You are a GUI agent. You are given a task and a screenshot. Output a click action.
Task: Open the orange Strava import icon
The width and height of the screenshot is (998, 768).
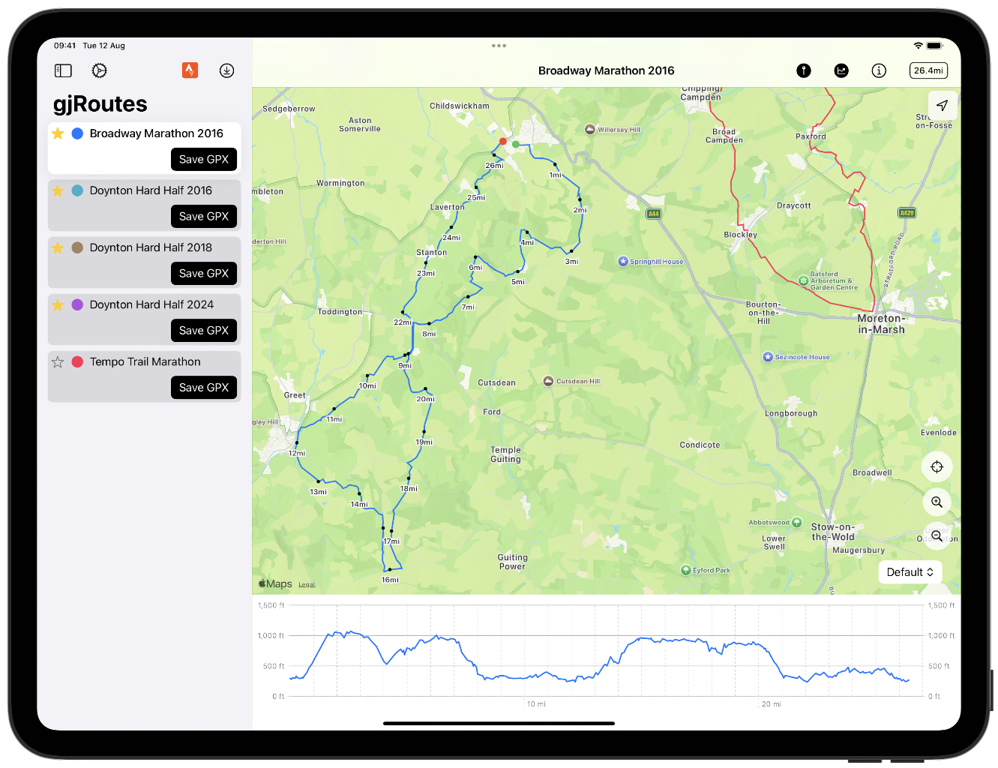pyautogui.click(x=190, y=70)
